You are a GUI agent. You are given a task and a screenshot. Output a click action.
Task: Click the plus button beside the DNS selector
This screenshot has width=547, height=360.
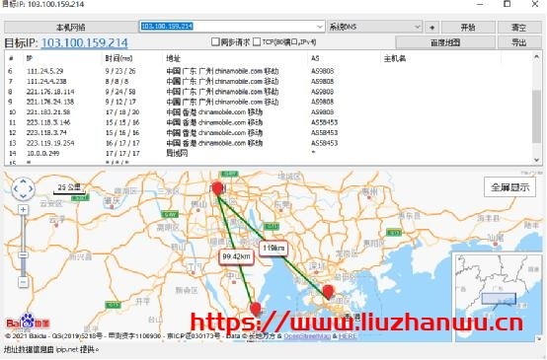pos(431,28)
